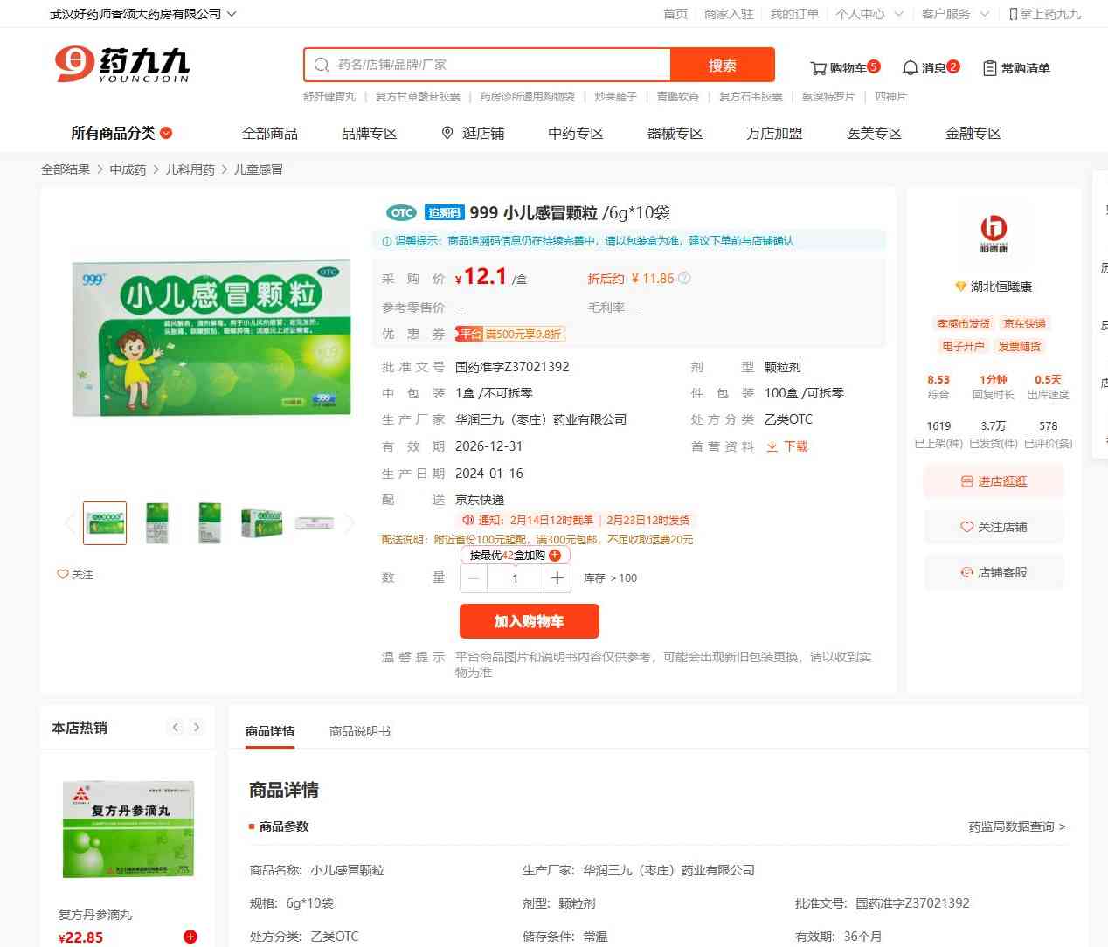Click the YaoJiuJiu Youngjoin logo
The image size is (1108, 947).
point(121,65)
